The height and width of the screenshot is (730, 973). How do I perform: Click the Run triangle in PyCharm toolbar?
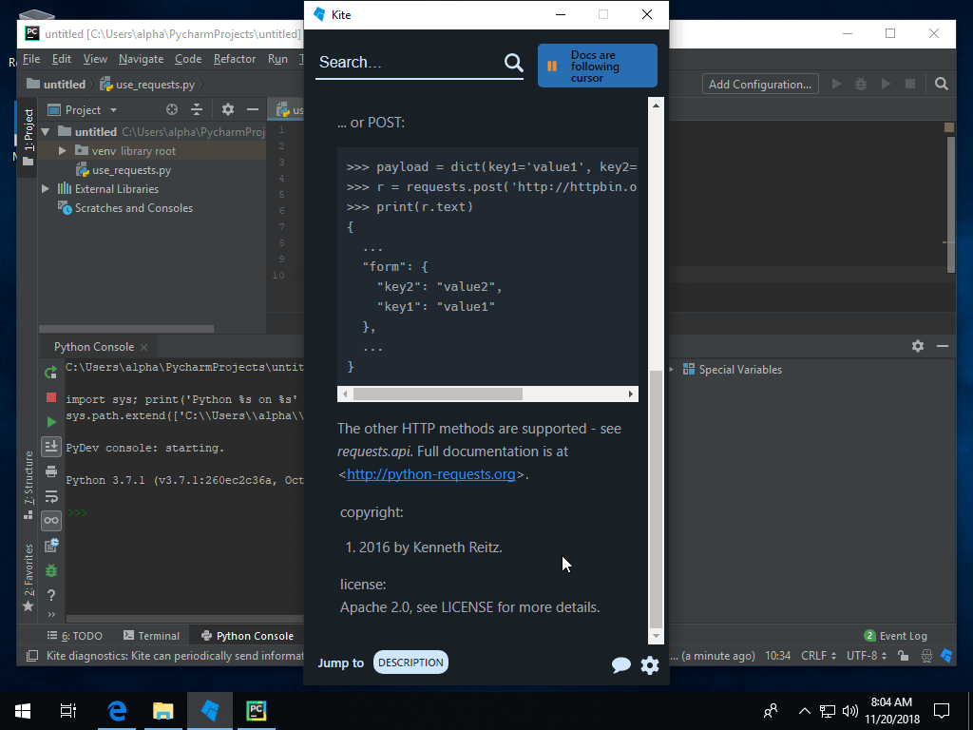tap(836, 84)
